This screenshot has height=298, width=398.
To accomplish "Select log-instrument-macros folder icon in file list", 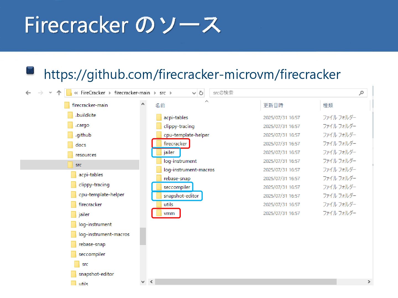I will coord(159,169).
